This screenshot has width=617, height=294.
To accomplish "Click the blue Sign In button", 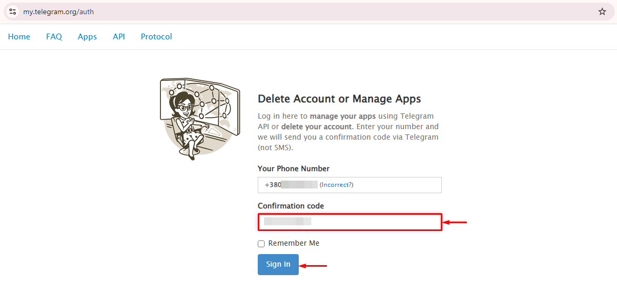I will 278,265.
